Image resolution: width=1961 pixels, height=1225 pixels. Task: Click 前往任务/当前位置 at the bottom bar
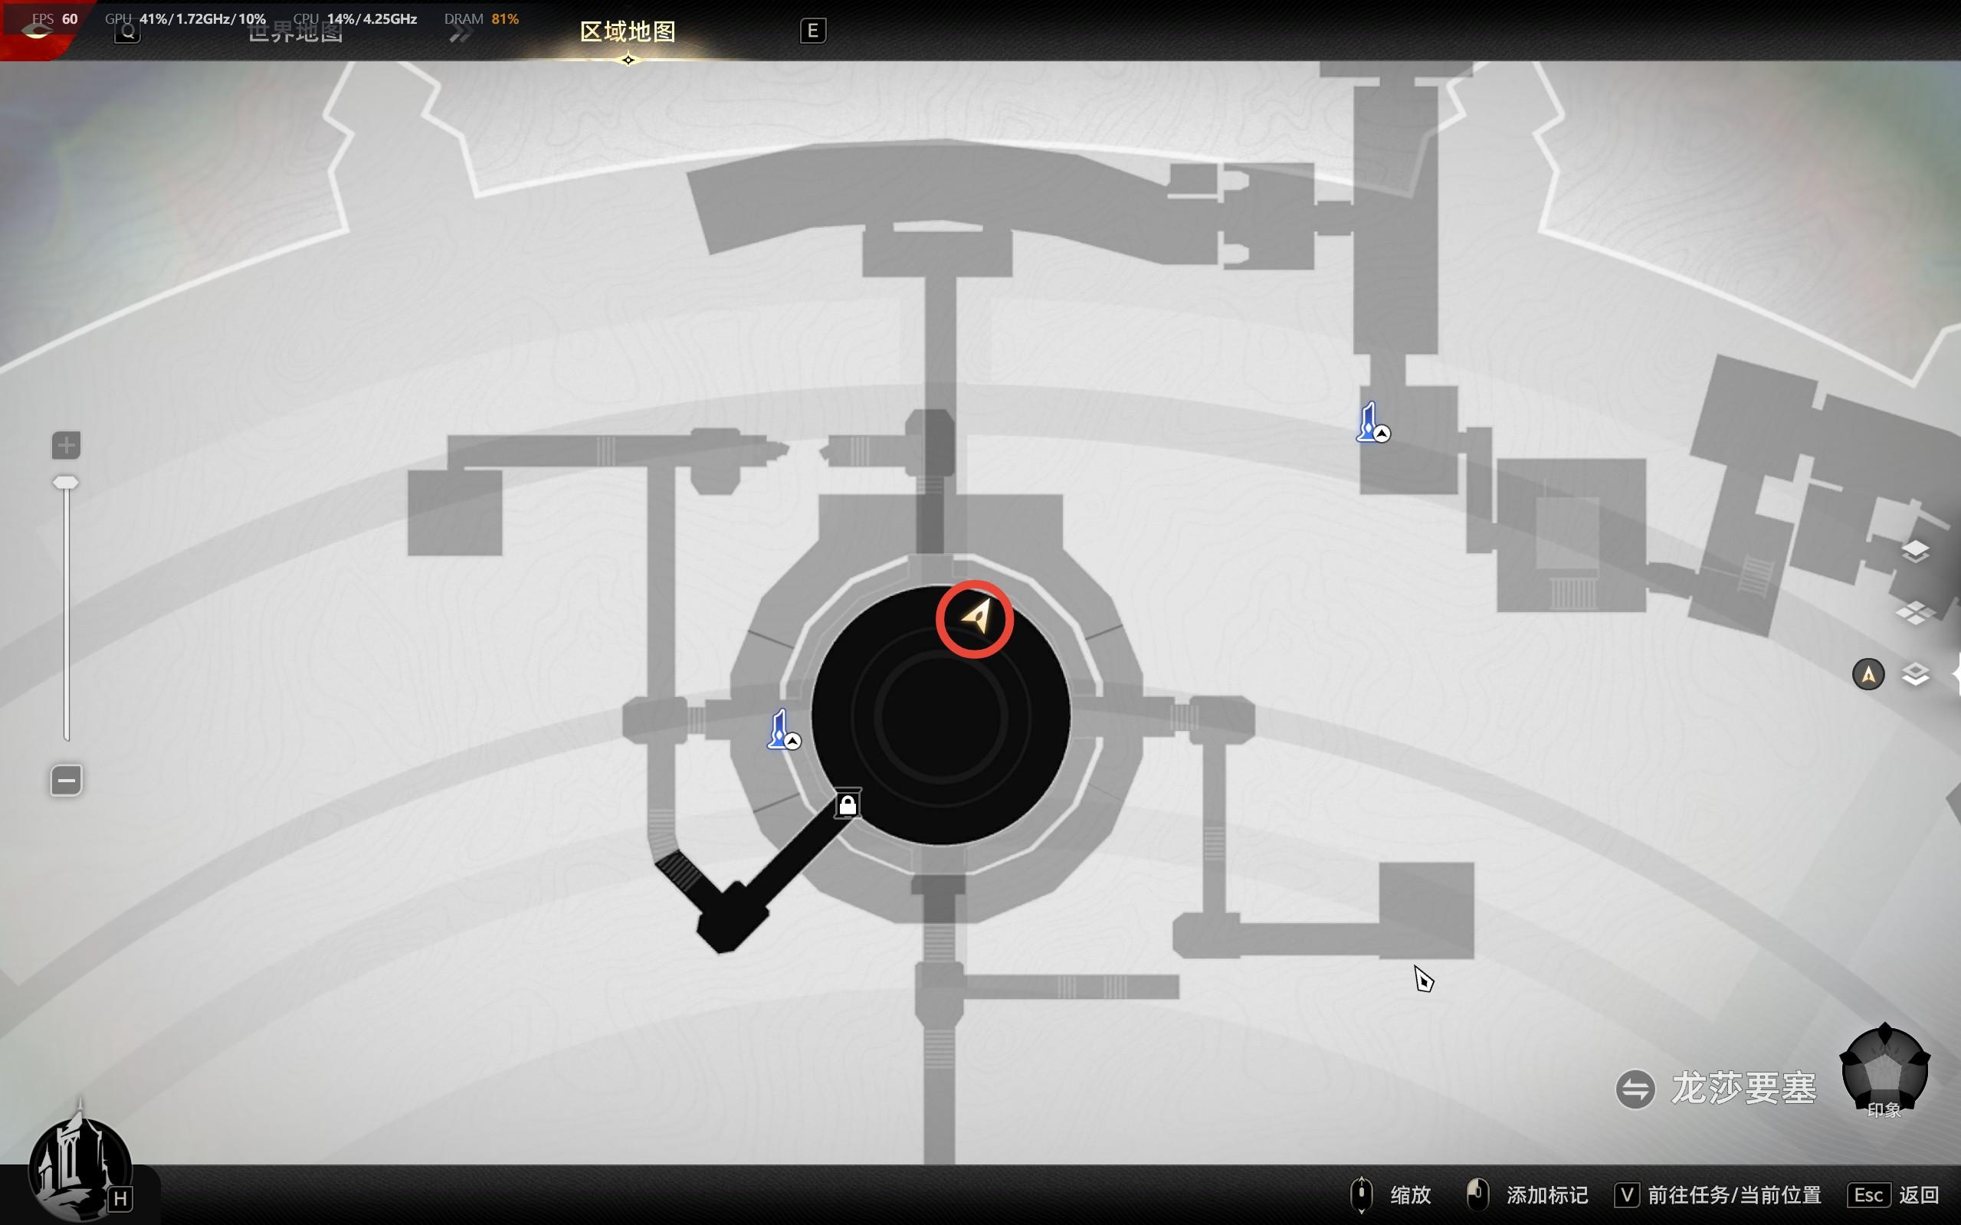coord(1733,1195)
